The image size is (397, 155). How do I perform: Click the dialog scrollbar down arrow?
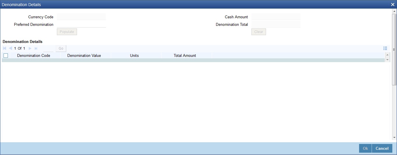394,138
